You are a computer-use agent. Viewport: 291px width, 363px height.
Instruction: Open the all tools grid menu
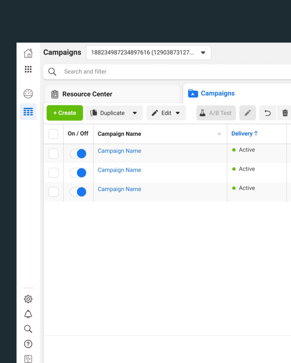[28, 69]
